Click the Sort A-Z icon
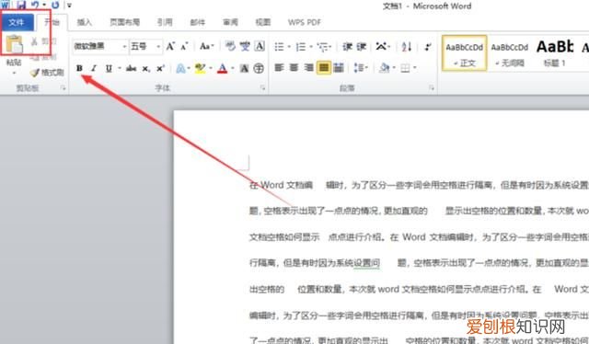Image resolution: width=589 pixels, height=344 pixels. coord(407,47)
